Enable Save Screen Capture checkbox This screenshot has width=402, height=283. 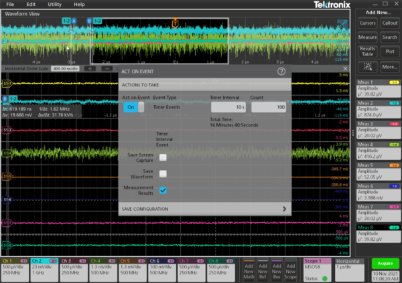coord(163,157)
